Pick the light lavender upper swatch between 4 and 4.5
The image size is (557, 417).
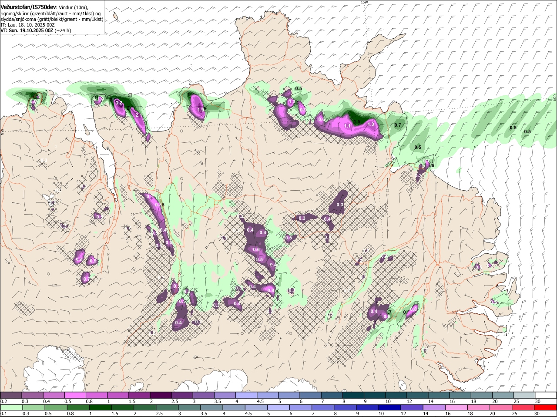[246, 395]
